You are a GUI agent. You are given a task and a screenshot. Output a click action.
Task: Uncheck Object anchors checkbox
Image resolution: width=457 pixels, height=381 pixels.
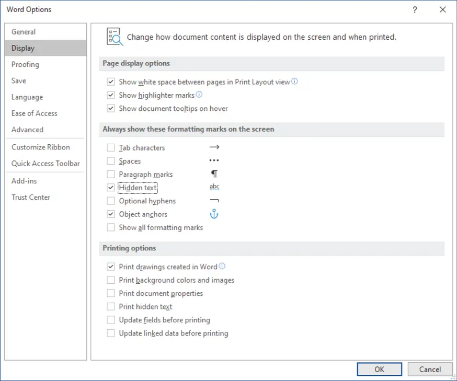click(x=111, y=214)
